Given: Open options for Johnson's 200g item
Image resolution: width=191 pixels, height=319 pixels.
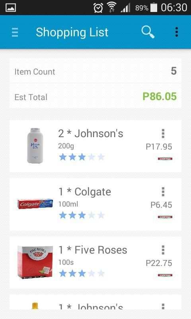Looking at the screenshot, I should pyautogui.click(x=163, y=134).
